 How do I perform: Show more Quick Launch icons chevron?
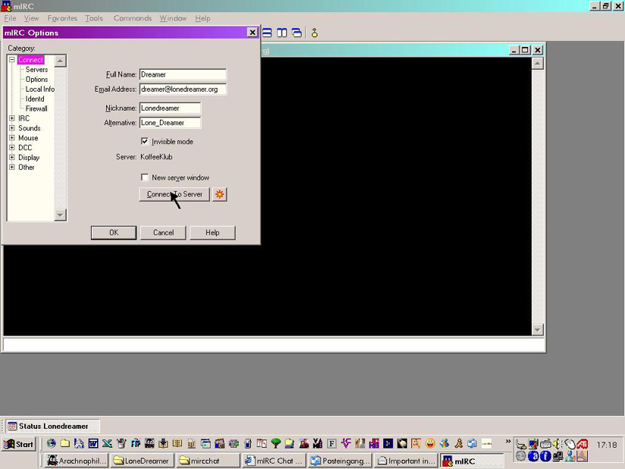pos(508,442)
